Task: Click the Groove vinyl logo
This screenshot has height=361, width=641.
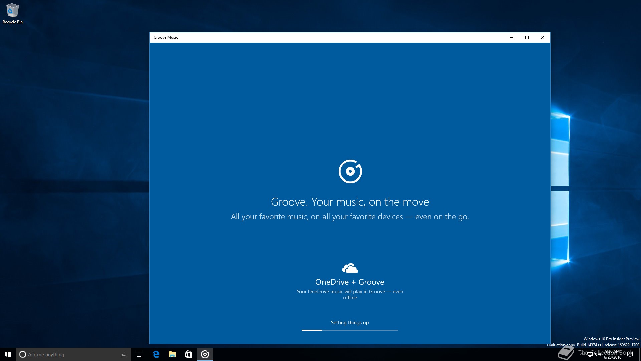Action: pos(350,171)
